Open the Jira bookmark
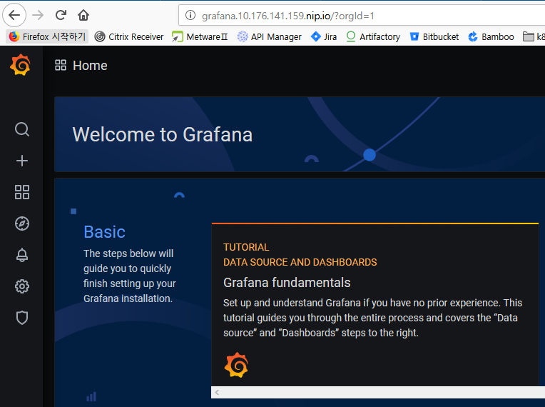The image size is (545, 407). [324, 36]
